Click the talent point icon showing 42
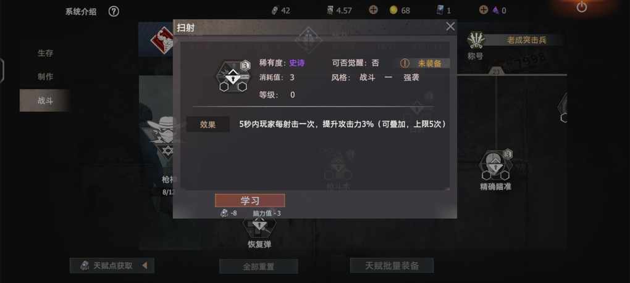This screenshot has height=283, width=630. point(275,11)
